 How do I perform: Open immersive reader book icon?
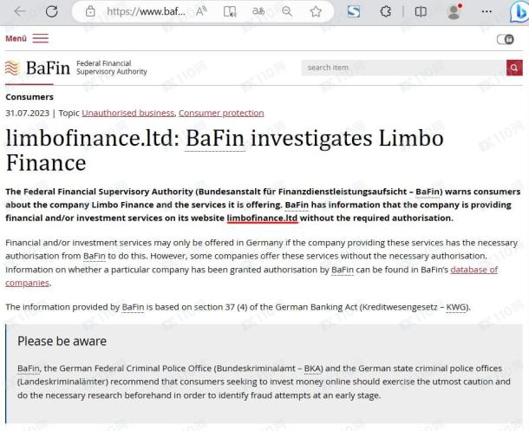[x=230, y=11]
